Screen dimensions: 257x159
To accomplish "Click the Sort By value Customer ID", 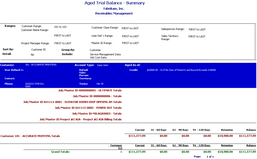I will 38,50.
